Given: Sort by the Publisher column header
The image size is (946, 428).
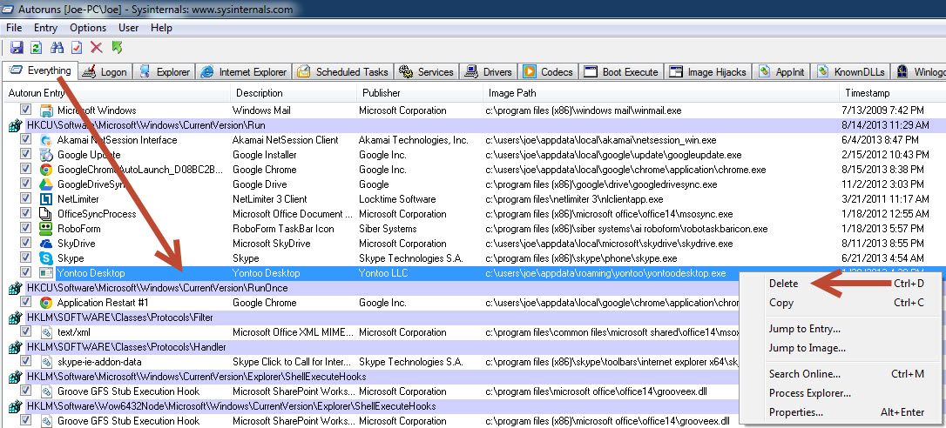Looking at the screenshot, I should [x=419, y=93].
